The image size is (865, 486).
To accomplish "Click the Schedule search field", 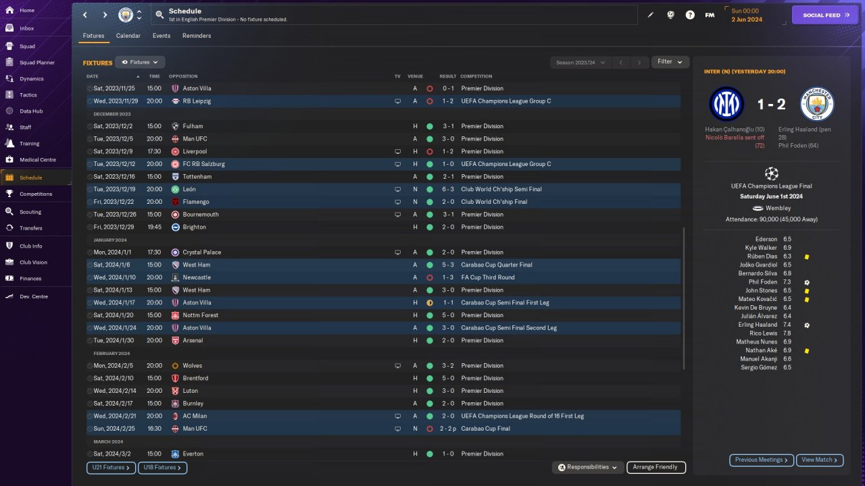I will pyautogui.click(x=394, y=15).
